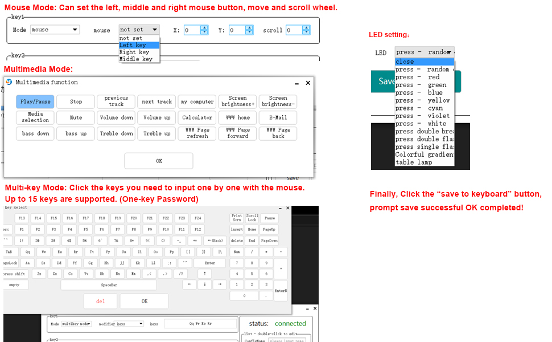Click the red del button under keyboard

[100, 301]
